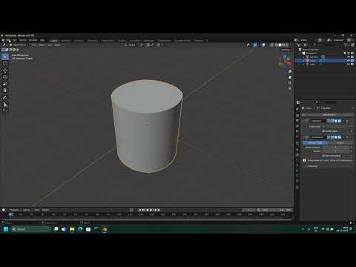The image size is (356, 267).
Task: Select the Rotate tool
Action: [x=5, y=77]
